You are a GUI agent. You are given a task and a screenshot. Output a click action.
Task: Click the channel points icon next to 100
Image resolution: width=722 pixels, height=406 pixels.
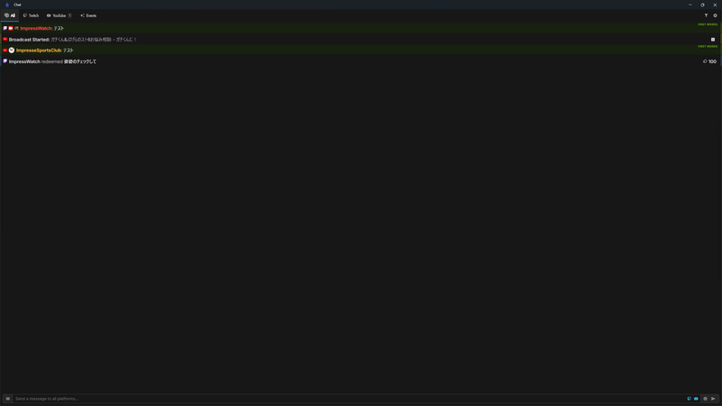point(705,61)
